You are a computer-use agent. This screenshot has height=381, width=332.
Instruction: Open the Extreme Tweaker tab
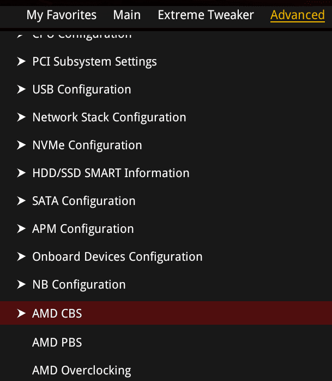206,15
